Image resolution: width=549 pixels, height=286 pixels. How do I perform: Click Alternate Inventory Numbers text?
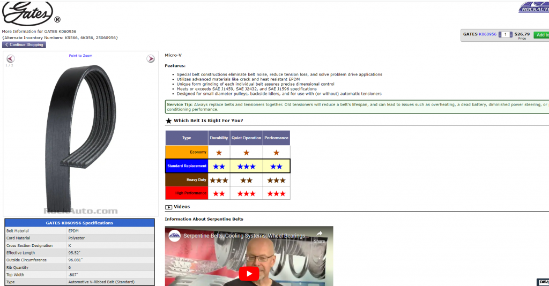click(60, 38)
